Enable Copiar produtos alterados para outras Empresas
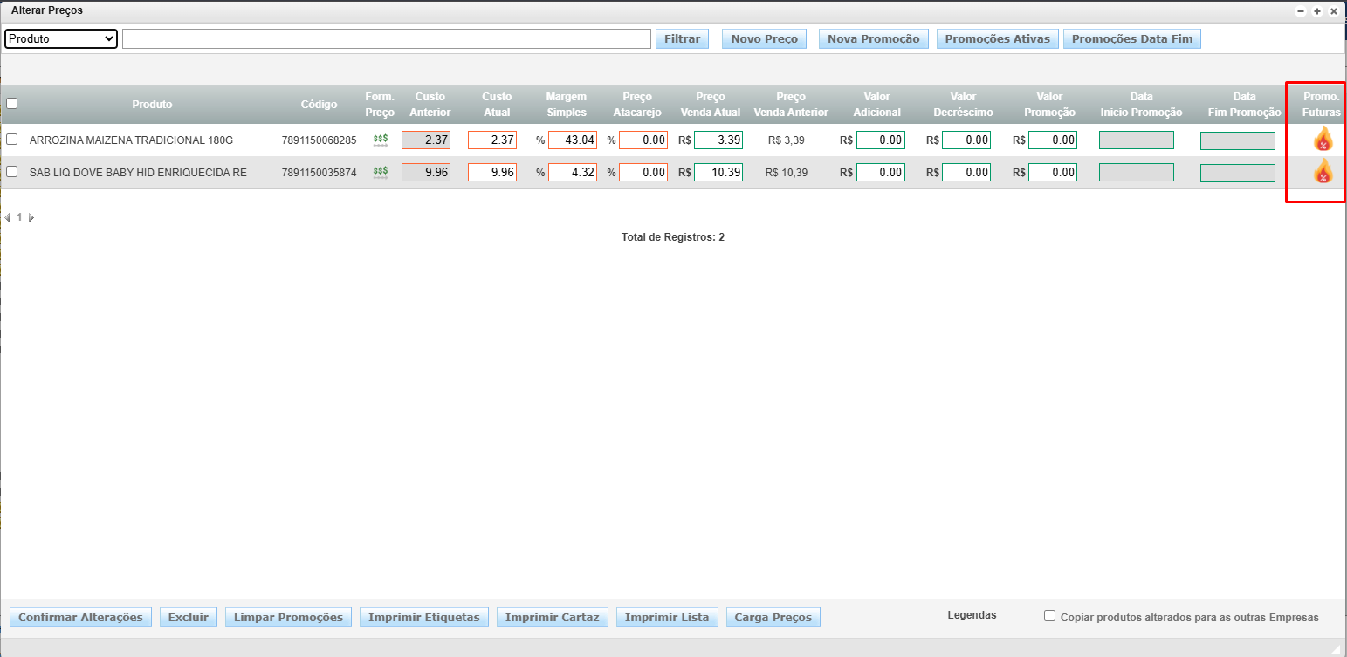 (1049, 616)
